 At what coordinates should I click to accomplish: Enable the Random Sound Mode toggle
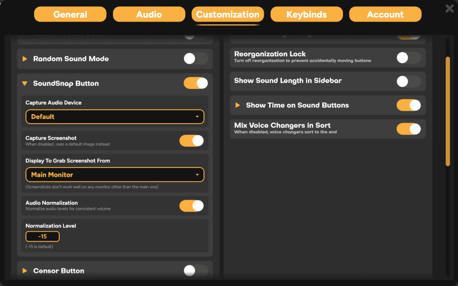(196, 59)
